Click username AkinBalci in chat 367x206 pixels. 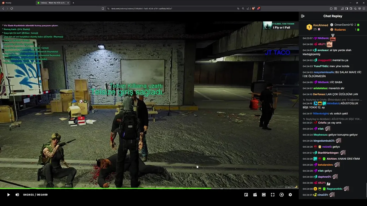[x=333, y=104]
